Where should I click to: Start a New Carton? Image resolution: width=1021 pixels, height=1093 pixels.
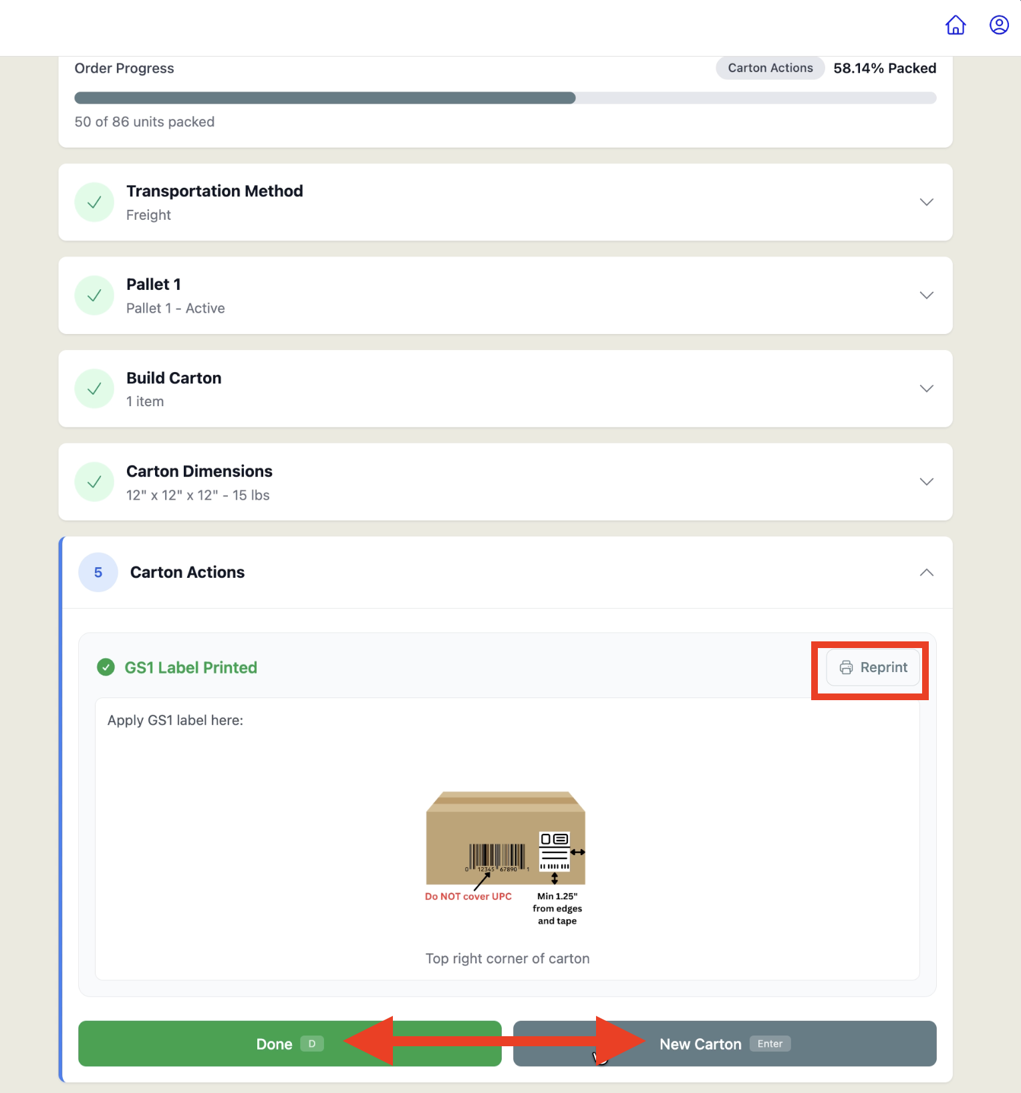click(x=725, y=1044)
